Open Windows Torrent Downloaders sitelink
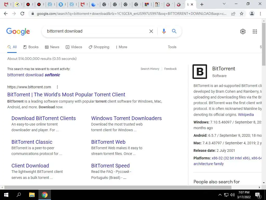 pyautogui.click(x=127, y=118)
